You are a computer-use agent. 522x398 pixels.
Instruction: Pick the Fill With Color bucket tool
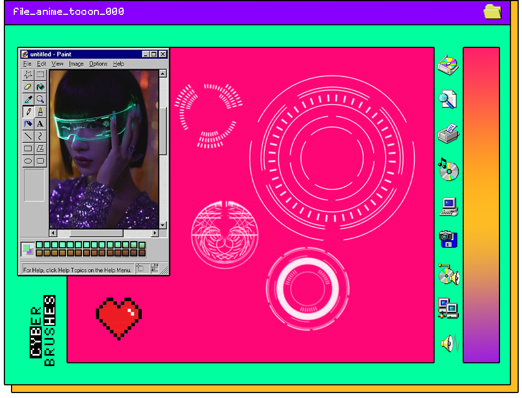[40, 87]
